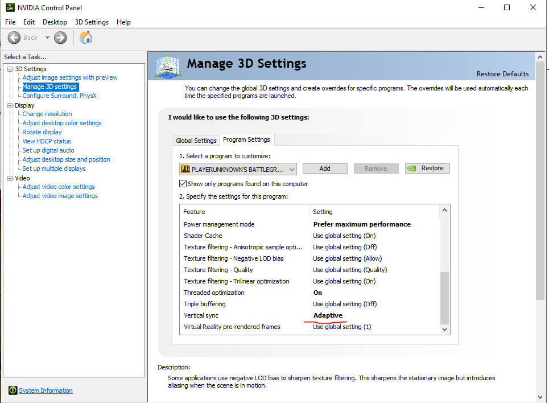Viewport: 549px width, 403px height.
Task: Open the Help menu
Action: [123, 22]
